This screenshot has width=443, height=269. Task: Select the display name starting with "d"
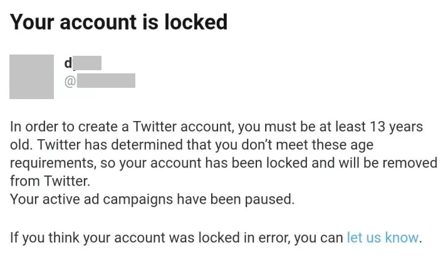(x=82, y=63)
